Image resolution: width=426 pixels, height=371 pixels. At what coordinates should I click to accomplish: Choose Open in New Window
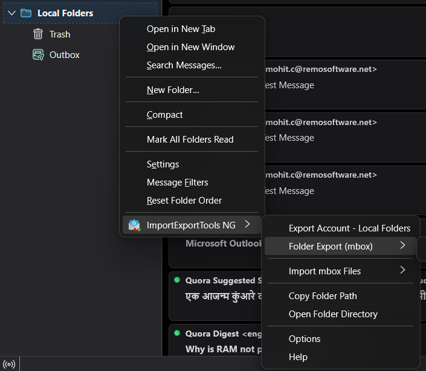192,47
